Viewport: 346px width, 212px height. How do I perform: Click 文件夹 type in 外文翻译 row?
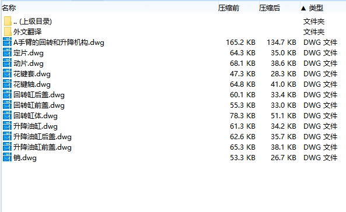(x=314, y=32)
